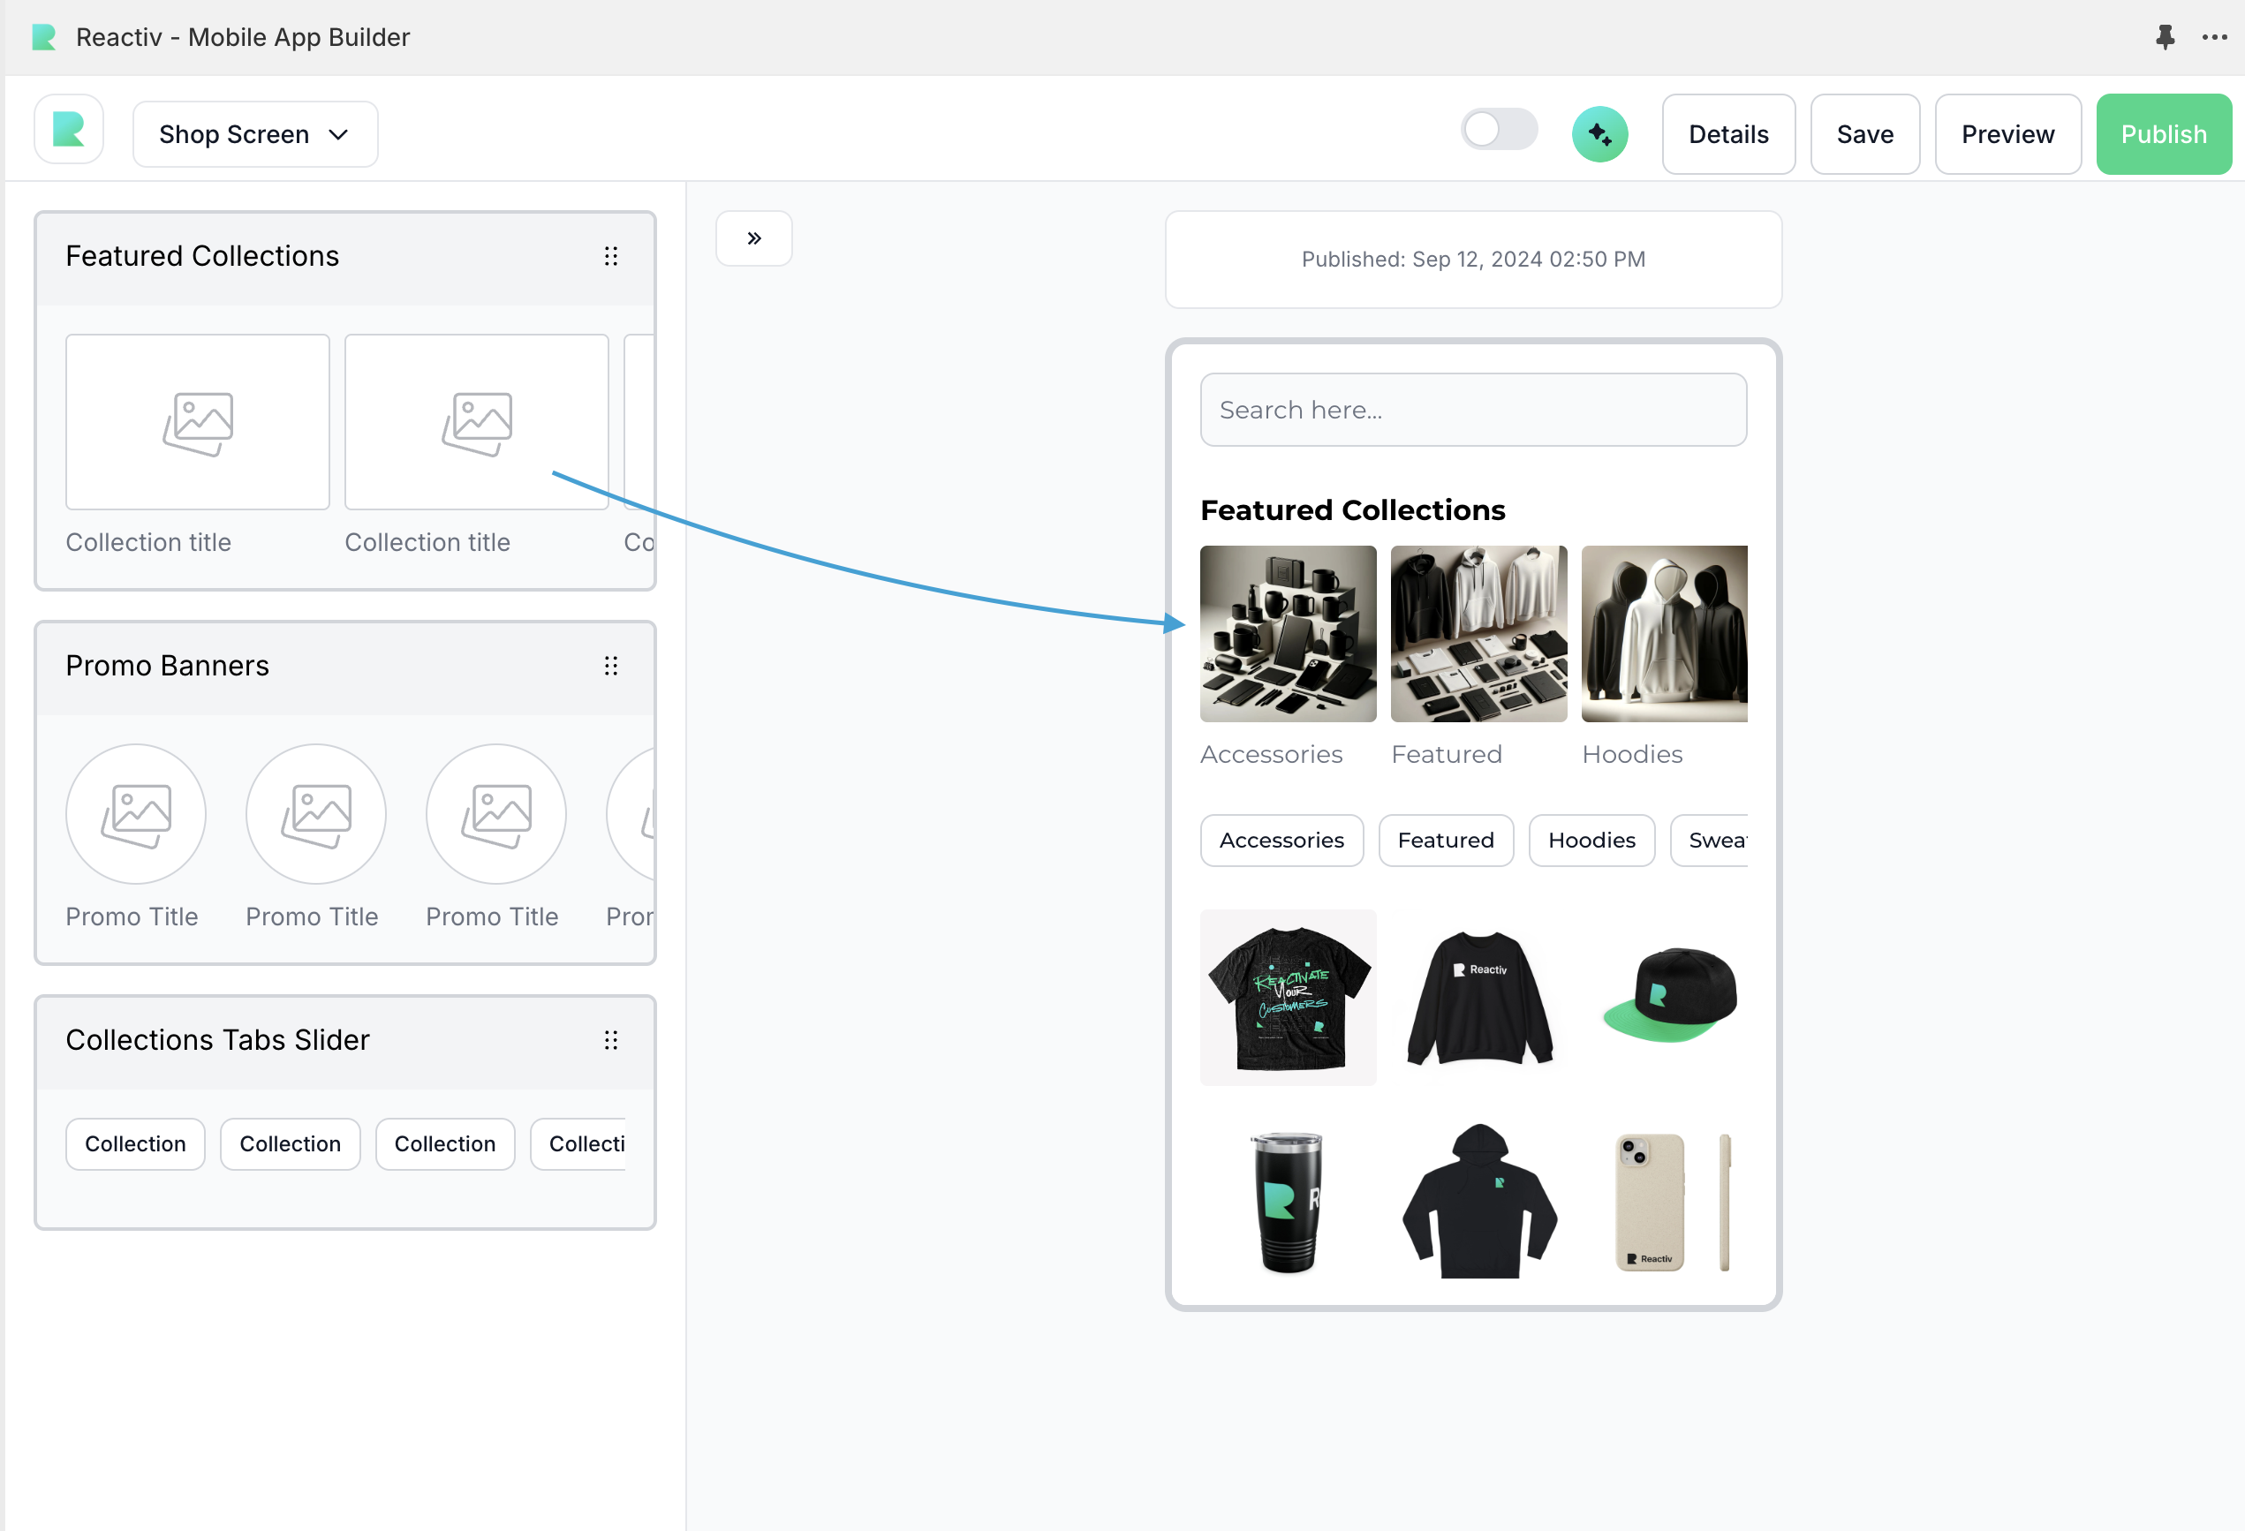Click the Save button
The width and height of the screenshot is (2245, 1531).
point(1864,134)
